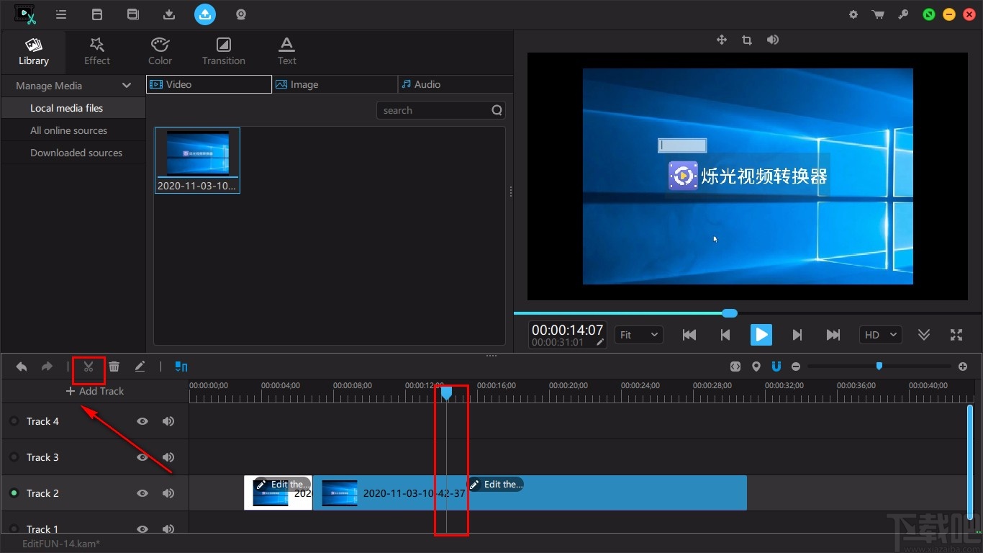Select All online sources
Screen dimensions: 983x553
pyautogui.click(x=68, y=130)
